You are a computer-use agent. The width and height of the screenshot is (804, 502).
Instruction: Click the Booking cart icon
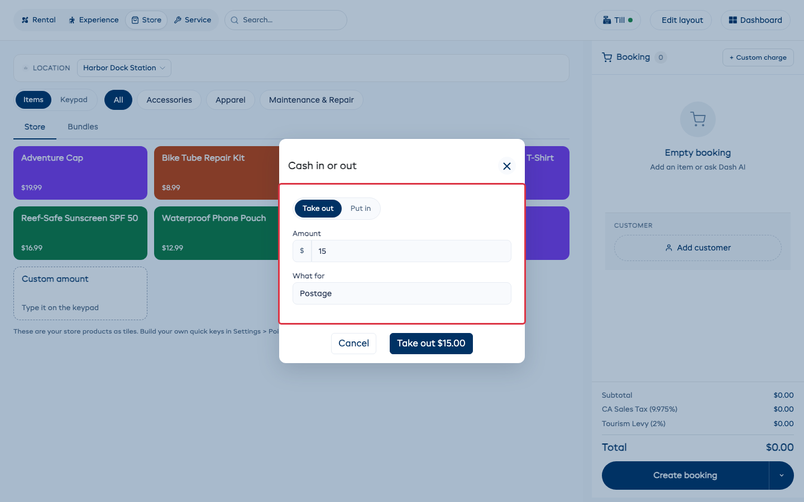607,57
